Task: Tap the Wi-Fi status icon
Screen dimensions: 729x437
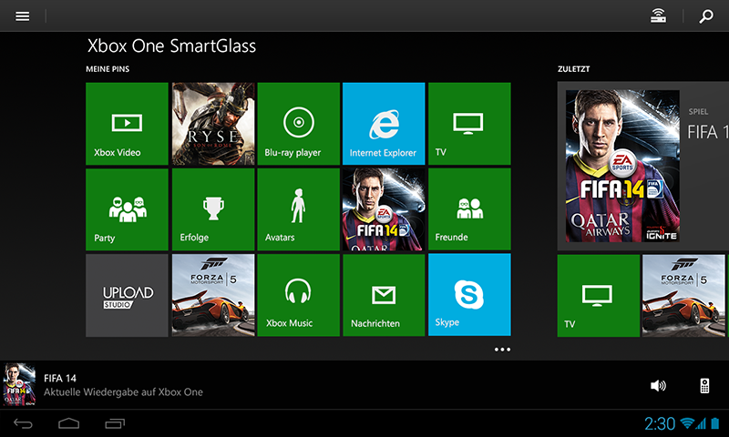Action: pyautogui.click(x=687, y=423)
